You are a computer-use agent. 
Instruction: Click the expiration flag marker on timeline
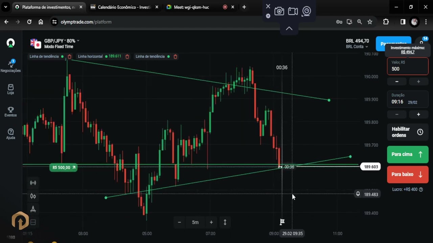[282, 222]
